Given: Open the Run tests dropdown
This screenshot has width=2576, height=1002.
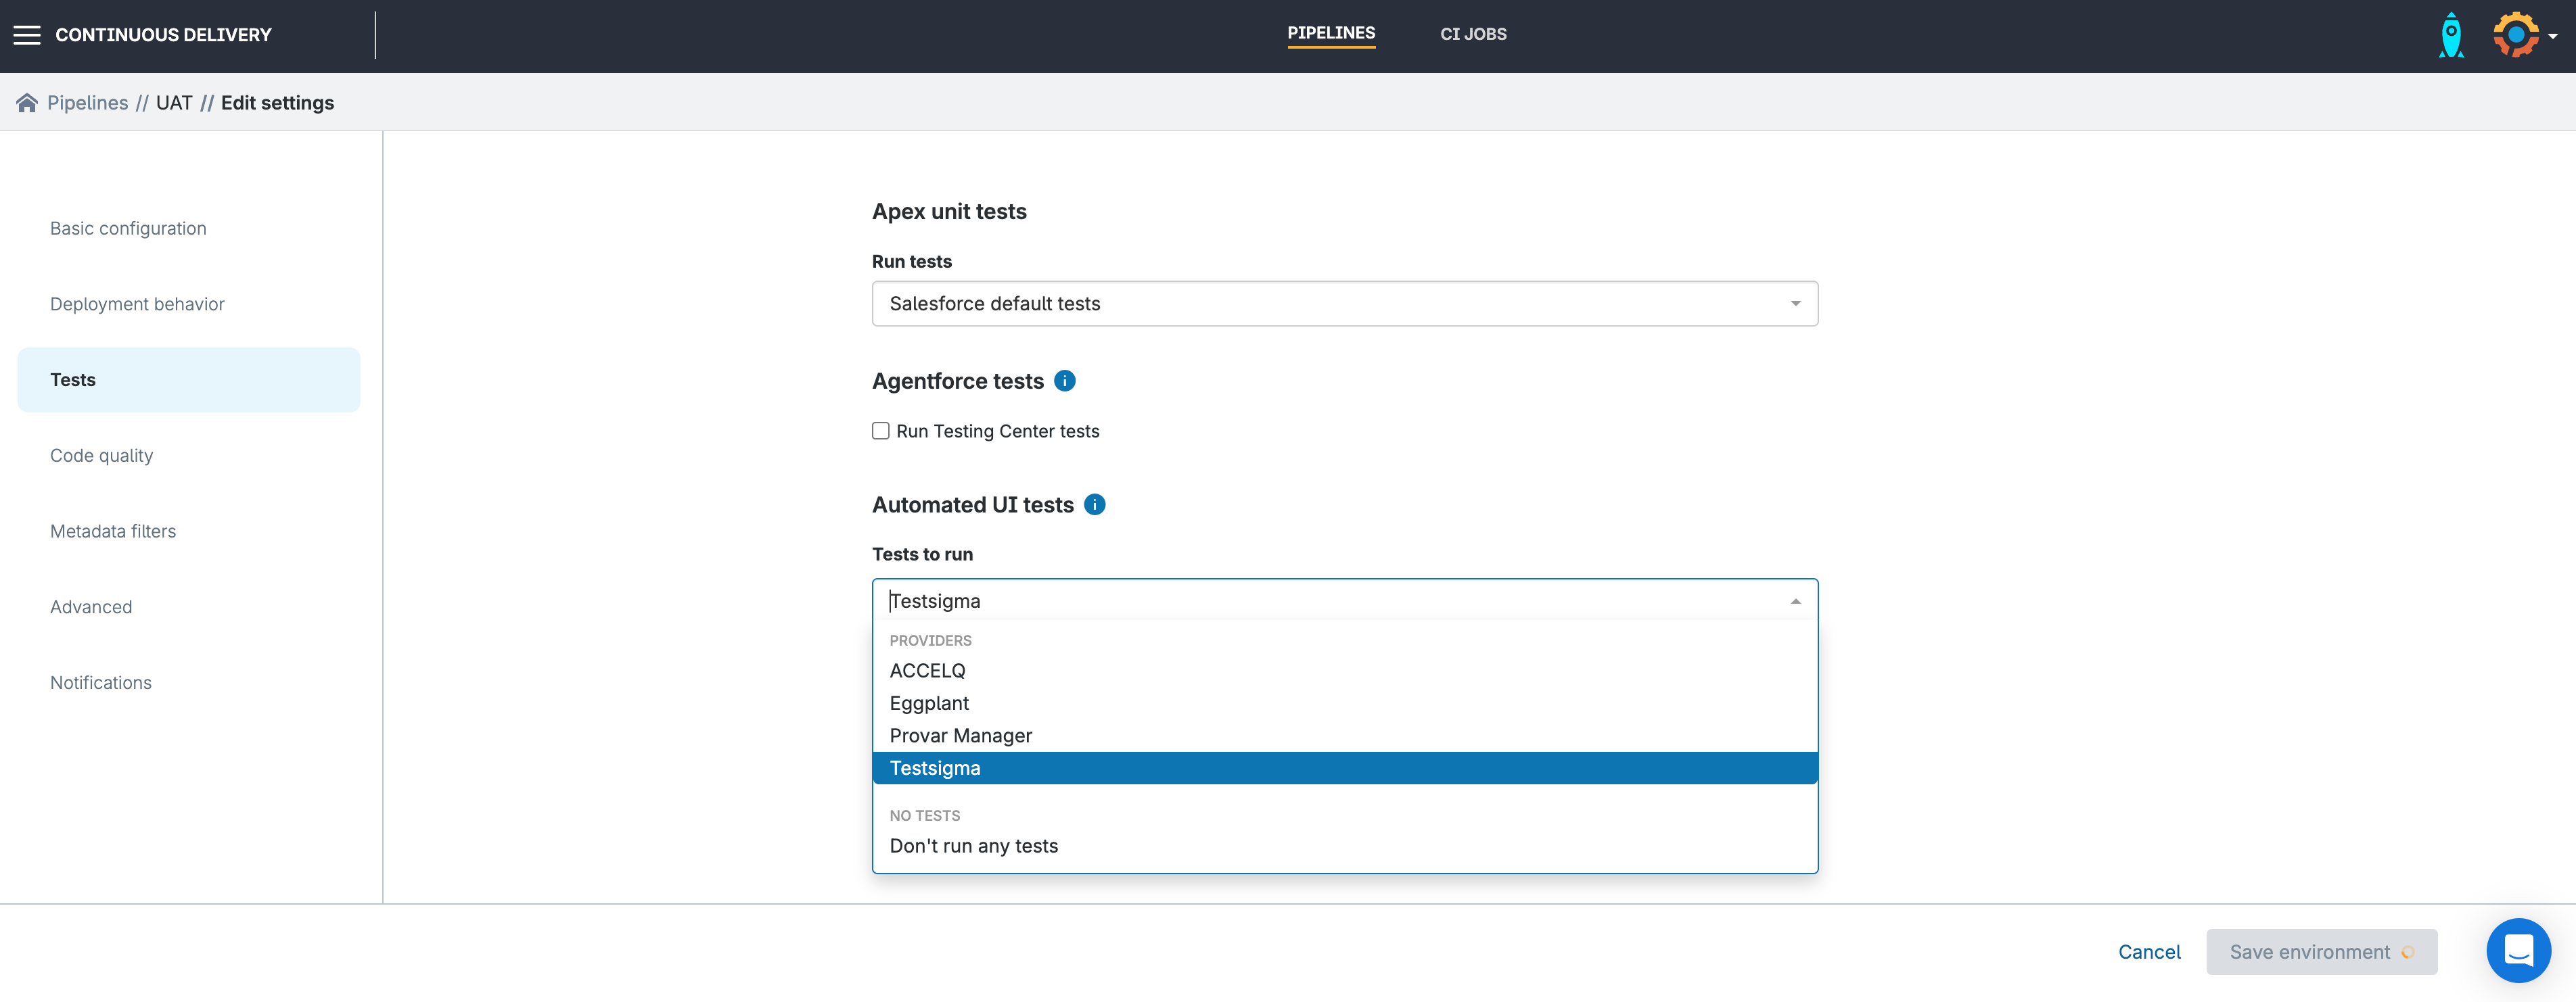Looking at the screenshot, I should pos(1344,303).
